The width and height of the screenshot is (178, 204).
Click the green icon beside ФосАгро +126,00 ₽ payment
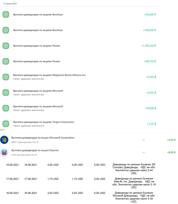point(6,30)
